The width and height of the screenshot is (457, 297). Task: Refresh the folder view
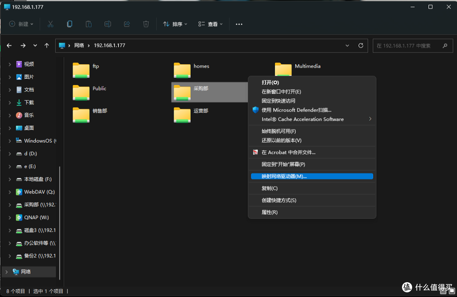click(x=361, y=45)
